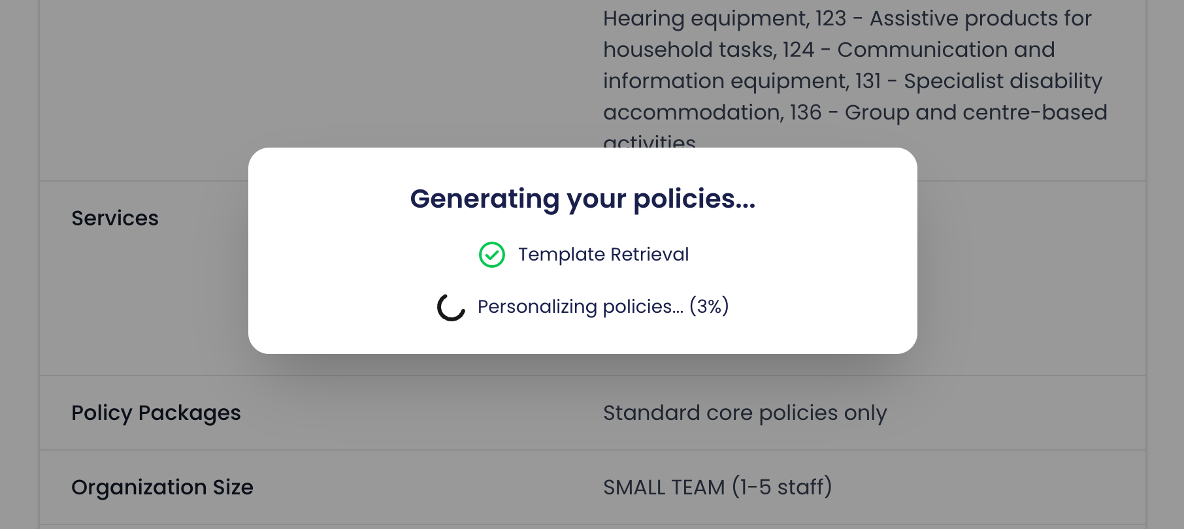The height and width of the screenshot is (529, 1184).
Task: Click the Policy Packages row label
Action: pyautogui.click(x=156, y=413)
